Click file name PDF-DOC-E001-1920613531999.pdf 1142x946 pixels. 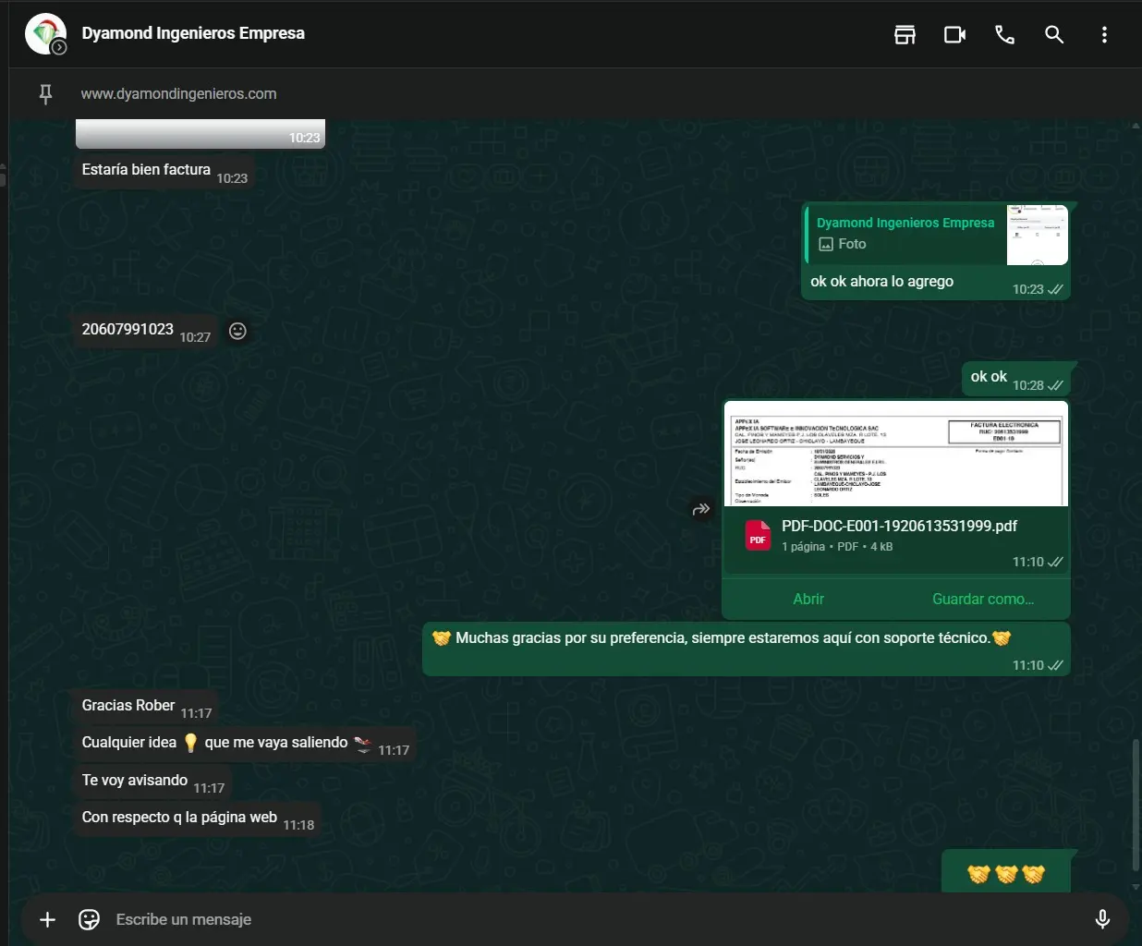click(899, 526)
